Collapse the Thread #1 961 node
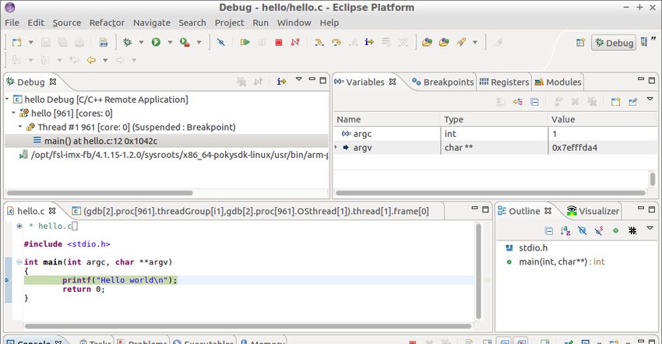Image resolution: width=662 pixels, height=344 pixels. pos(19,127)
